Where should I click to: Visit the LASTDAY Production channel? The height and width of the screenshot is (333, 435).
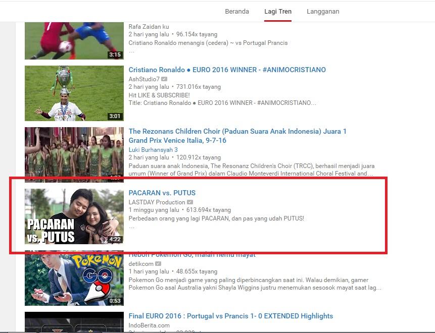[157, 202]
